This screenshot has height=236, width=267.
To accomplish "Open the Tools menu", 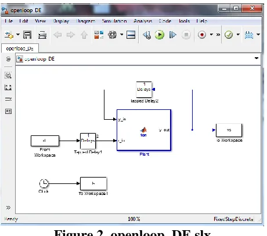I will (184, 21).
